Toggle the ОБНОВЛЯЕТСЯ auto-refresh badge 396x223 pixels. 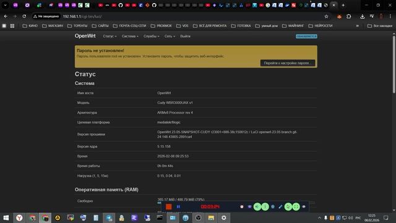(x=307, y=37)
